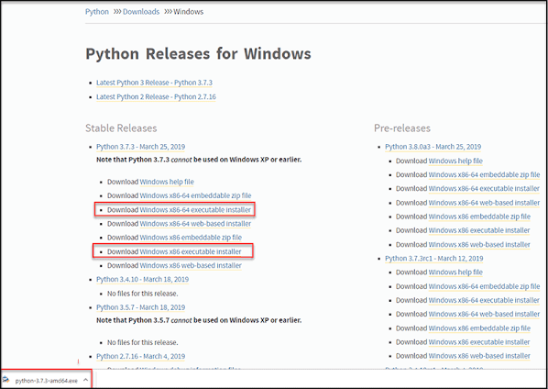Viewport: 548px width, 389px height.
Task: Download x86 embeddable zip file under Python 3.7.3rc1
Action: (x=479, y=328)
